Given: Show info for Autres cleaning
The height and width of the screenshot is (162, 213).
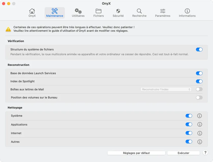Looking at the screenshot, I should (200, 142).
